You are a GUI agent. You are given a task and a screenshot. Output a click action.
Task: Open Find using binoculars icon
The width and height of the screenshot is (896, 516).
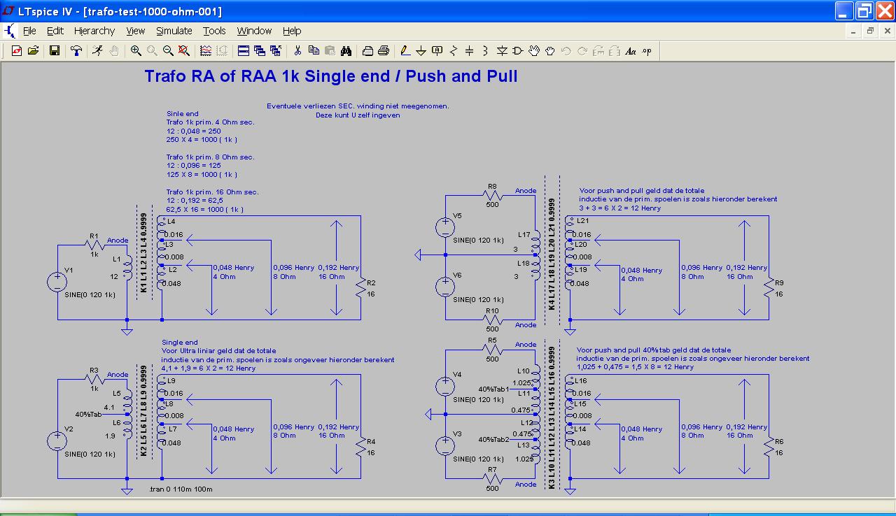tap(346, 50)
